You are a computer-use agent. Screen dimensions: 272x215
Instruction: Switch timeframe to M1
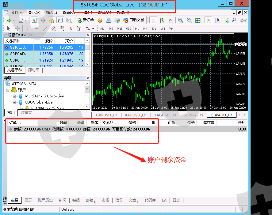[x=102, y=28]
